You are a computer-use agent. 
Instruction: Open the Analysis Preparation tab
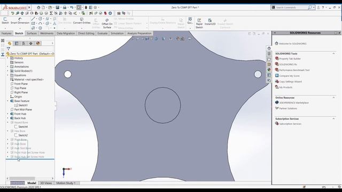point(139,33)
